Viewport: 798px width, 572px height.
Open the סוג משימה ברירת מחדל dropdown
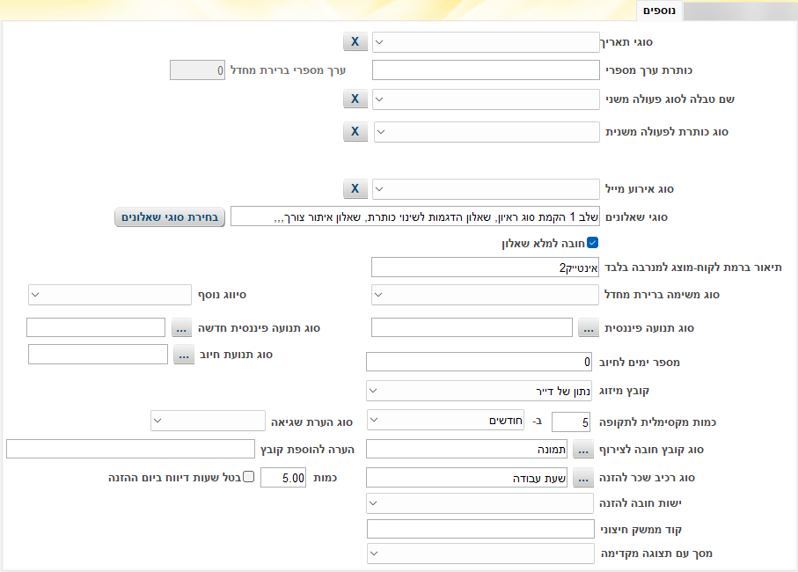coord(485,295)
